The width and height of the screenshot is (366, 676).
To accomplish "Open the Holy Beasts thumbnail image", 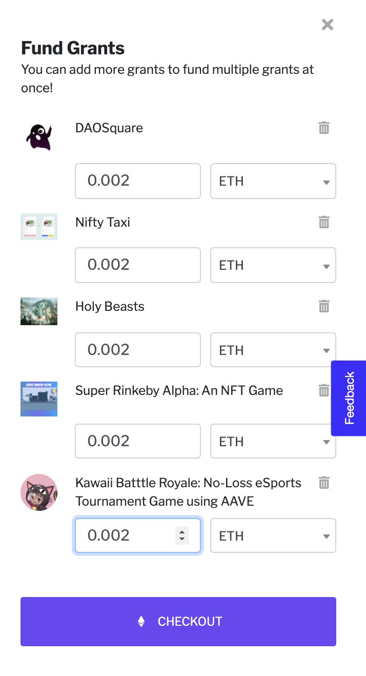I will (x=39, y=311).
